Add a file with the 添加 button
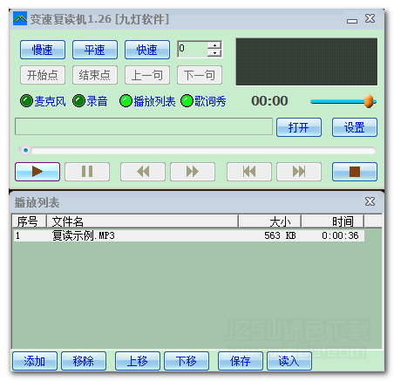Image resolution: width=394 pixels, height=381 pixels. [35, 361]
